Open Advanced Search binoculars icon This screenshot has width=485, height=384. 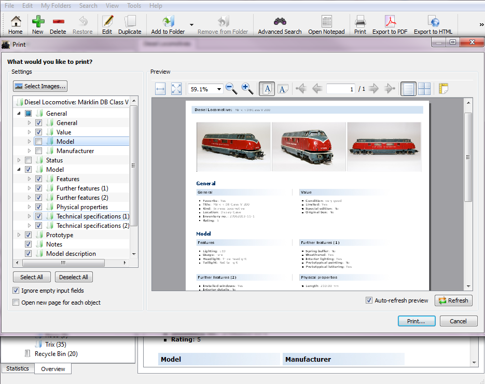click(280, 21)
